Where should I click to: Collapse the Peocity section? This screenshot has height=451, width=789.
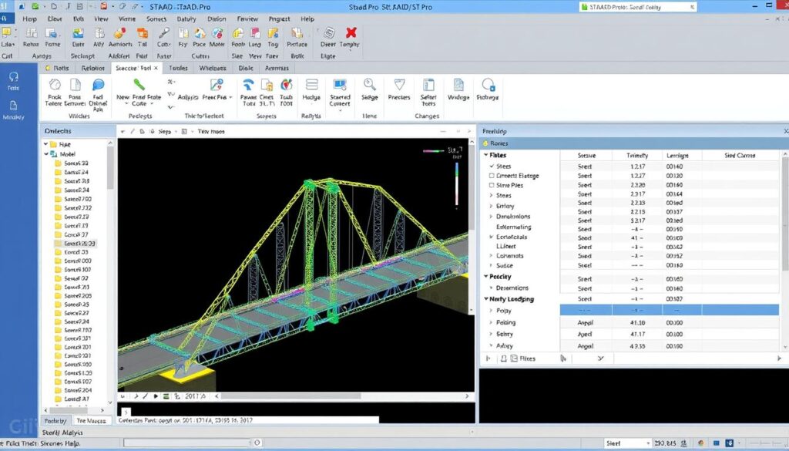[485, 276]
